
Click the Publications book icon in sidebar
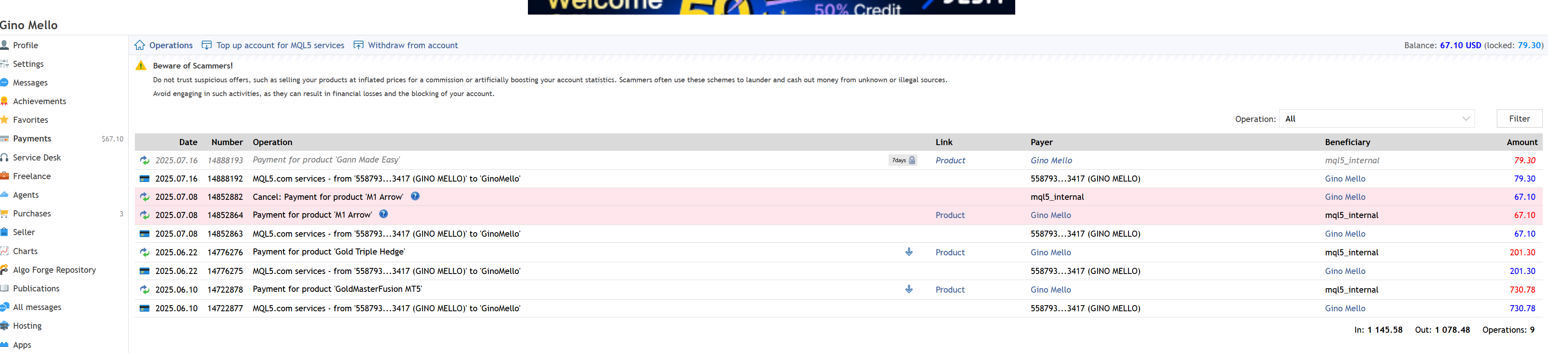click(x=4, y=288)
